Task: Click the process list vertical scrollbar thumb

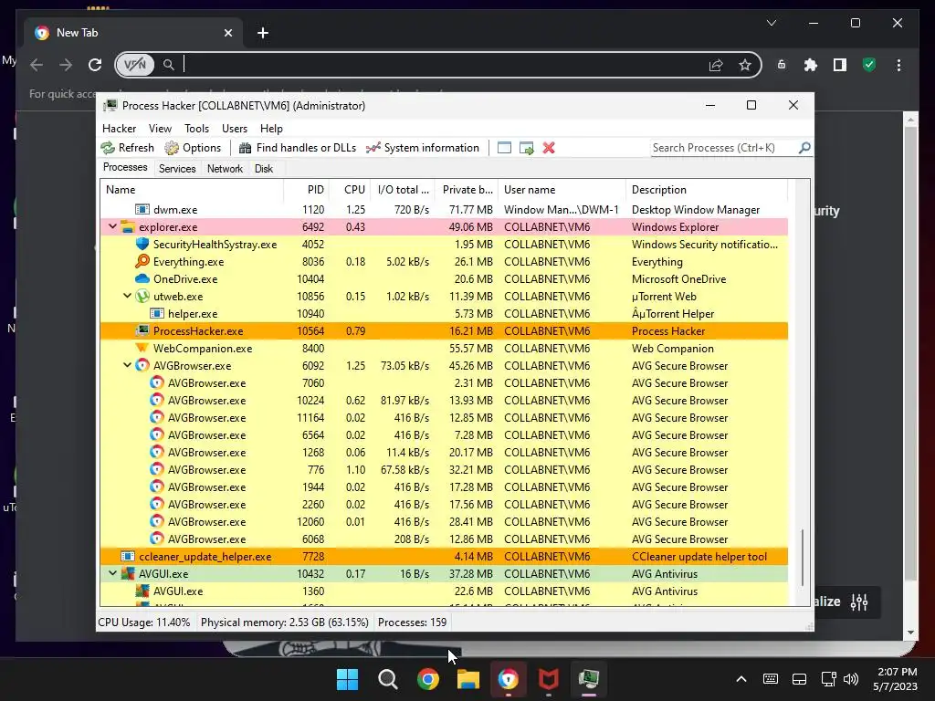Action: tap(803, 558)
